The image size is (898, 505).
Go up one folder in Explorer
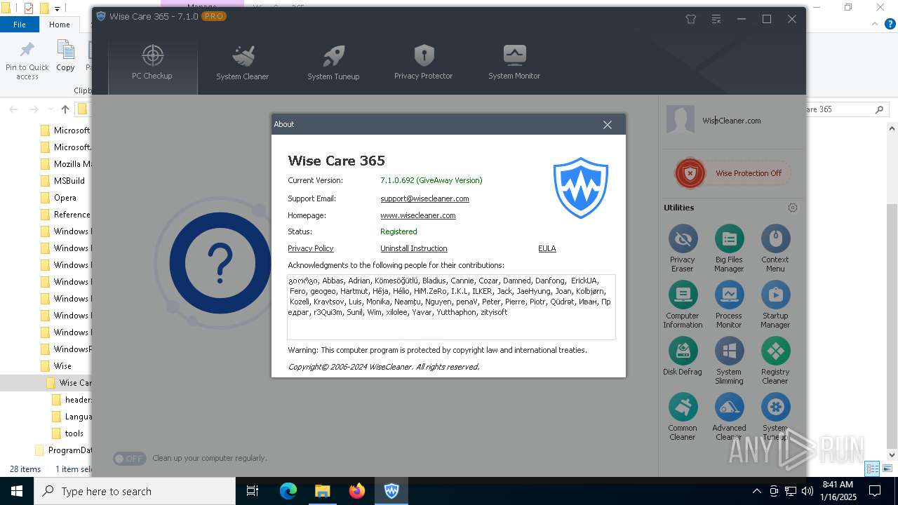[x=65, y=109]
